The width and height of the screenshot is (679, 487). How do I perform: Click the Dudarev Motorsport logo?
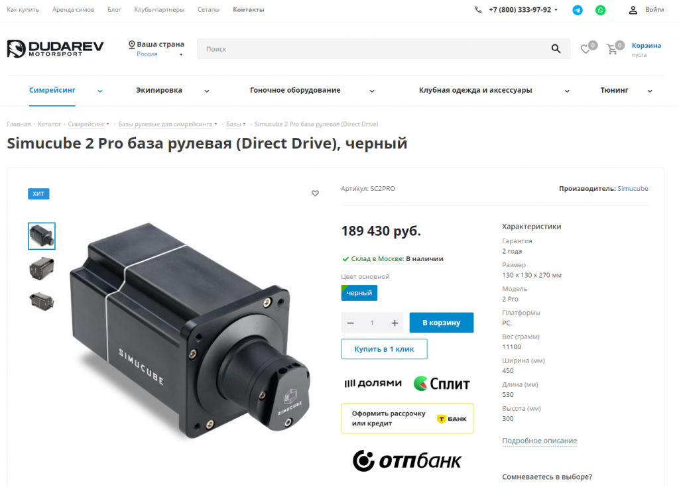pyautogui.click(x=56, y=48)
